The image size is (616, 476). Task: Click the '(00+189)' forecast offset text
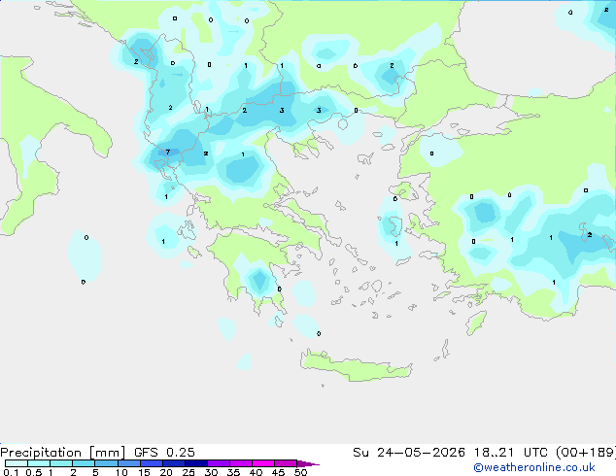pyautogui.click(x=586, y=453)
